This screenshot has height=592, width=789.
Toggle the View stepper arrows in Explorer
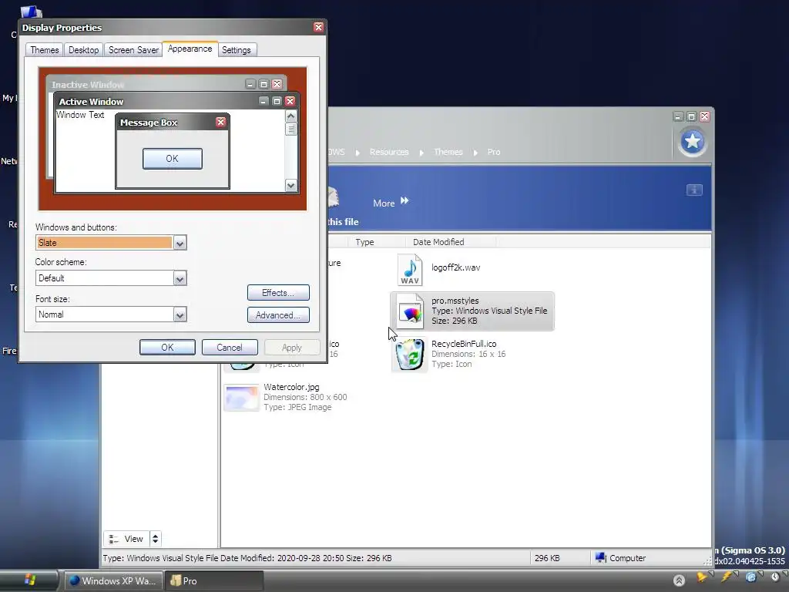156,539
